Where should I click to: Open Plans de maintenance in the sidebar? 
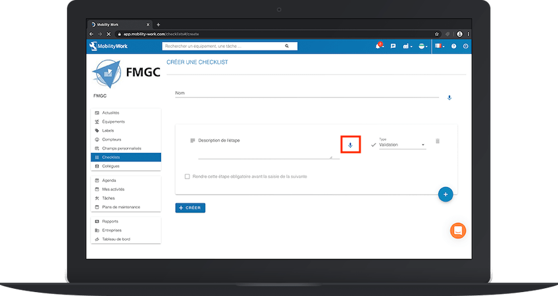point(126,207)
